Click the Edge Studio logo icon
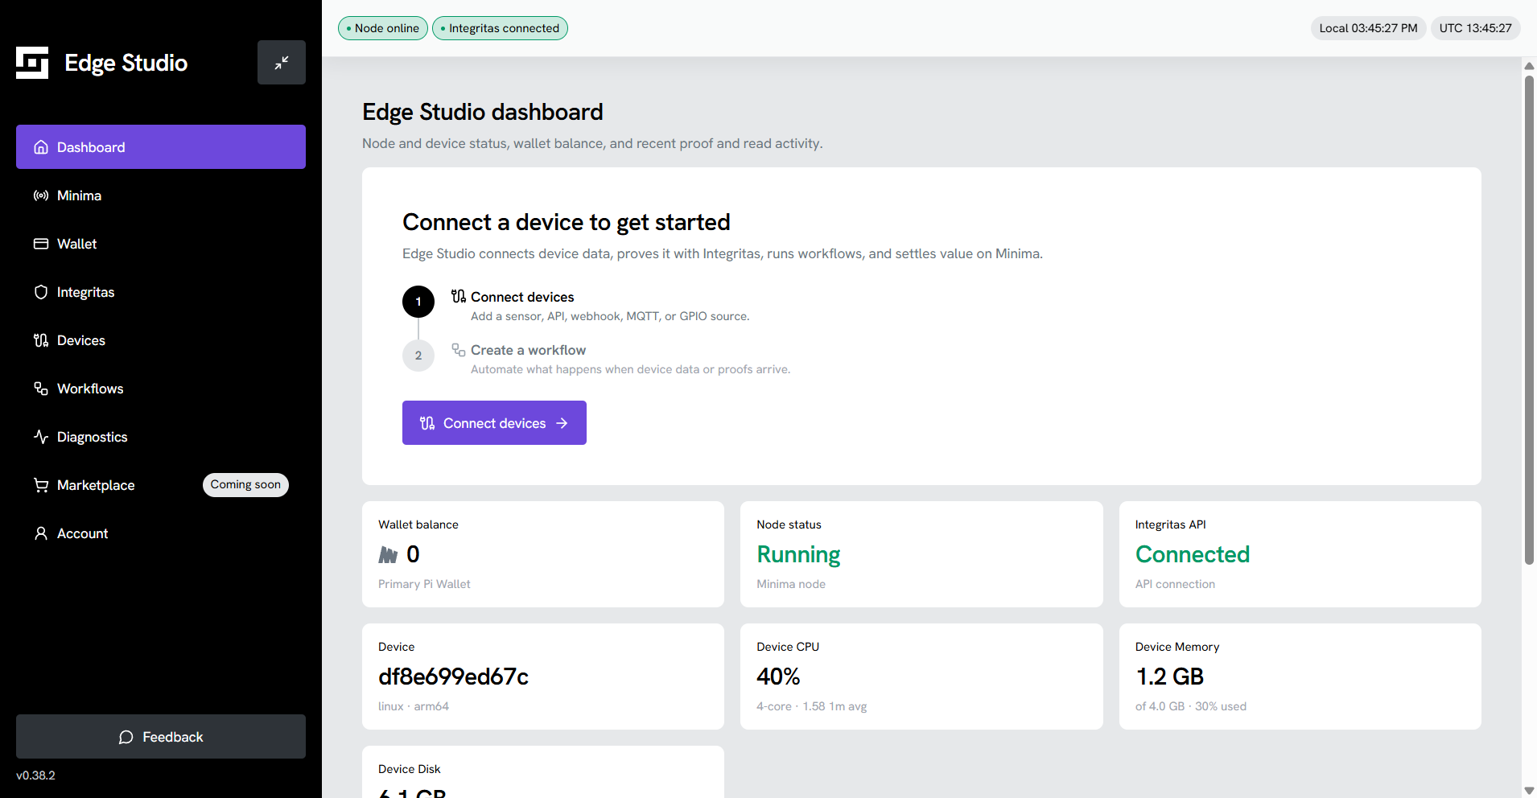This screenshot has height=798, width=1537. 32,63
